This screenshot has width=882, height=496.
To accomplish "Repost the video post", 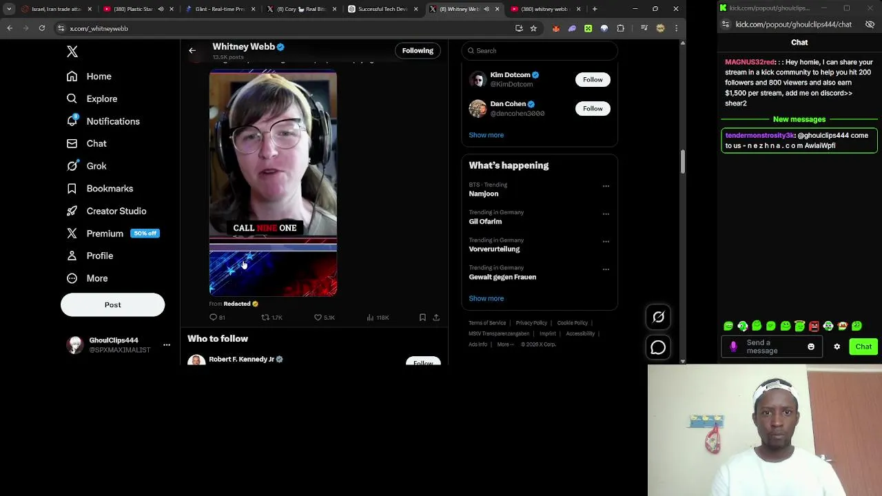I will [265, 318].
